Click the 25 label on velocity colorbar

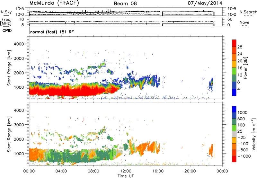[x=240, y=131]
